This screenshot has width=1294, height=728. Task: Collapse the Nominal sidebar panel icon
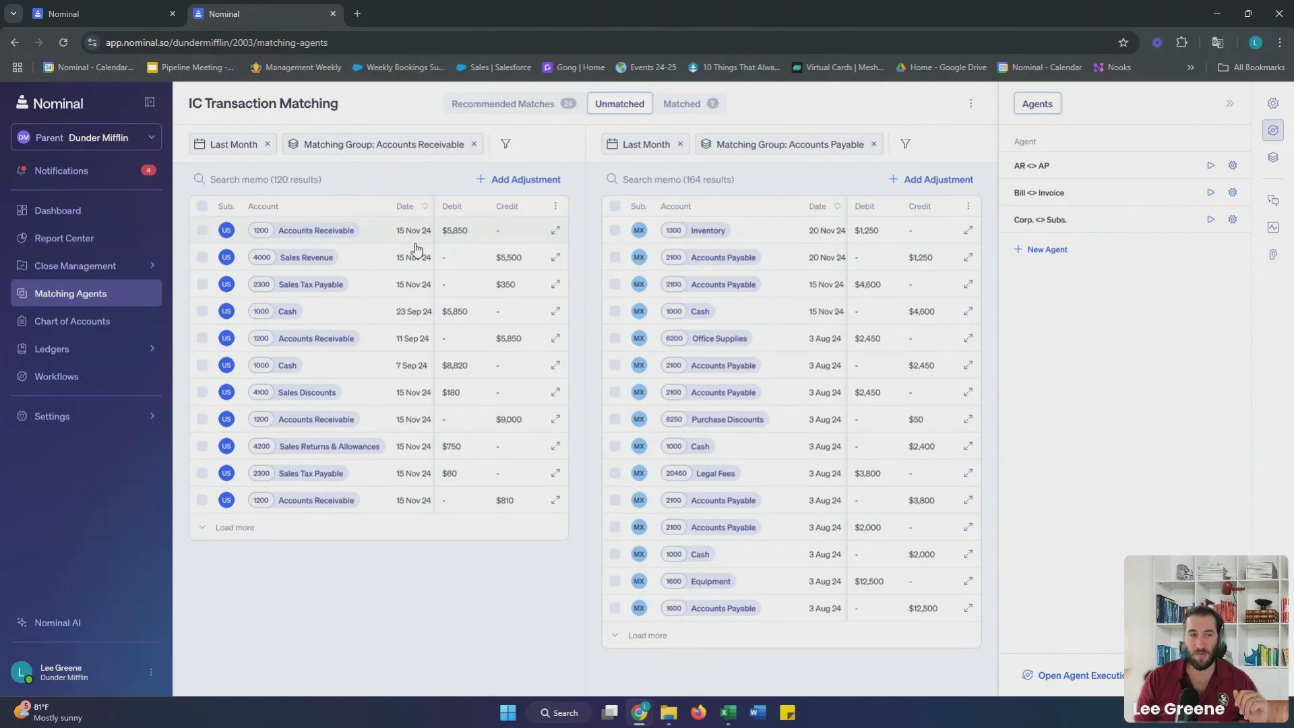pos(150,102)
